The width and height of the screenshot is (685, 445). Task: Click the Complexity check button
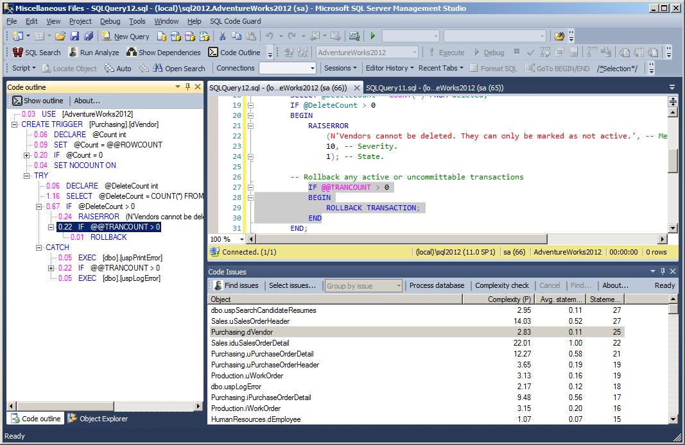tap(501, 285)
